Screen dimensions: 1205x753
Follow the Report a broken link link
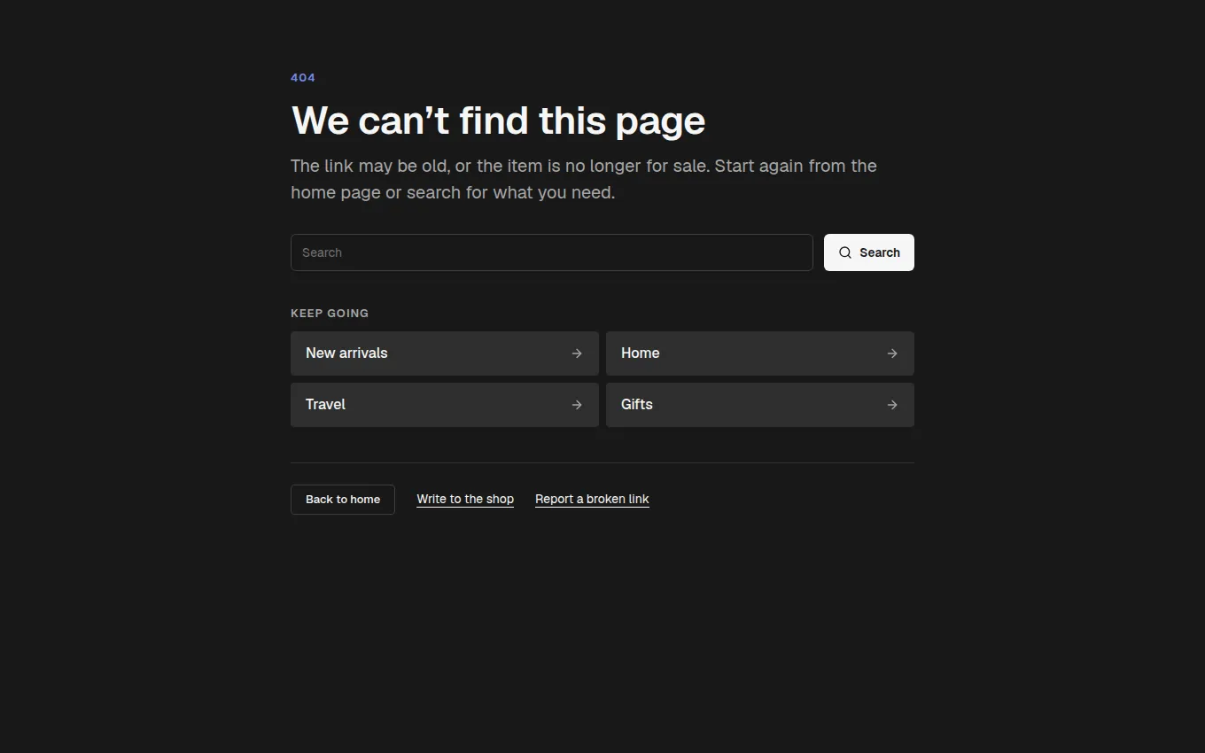(x=592, y=500)
